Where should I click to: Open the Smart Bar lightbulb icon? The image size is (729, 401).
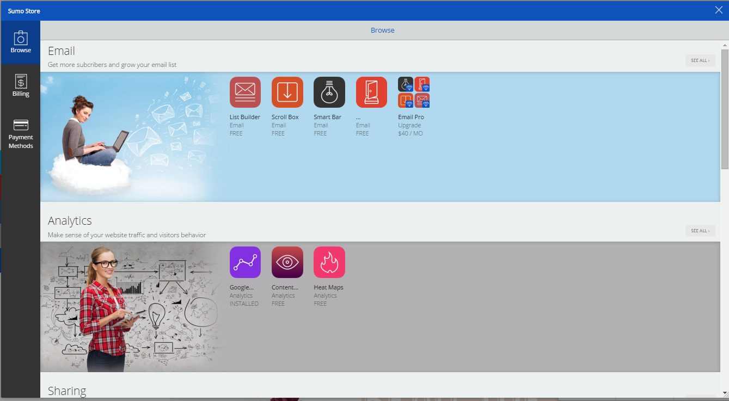[x=329, y=92]
